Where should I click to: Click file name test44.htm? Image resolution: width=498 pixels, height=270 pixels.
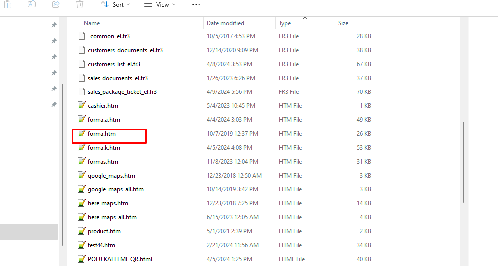coord(101,245)
